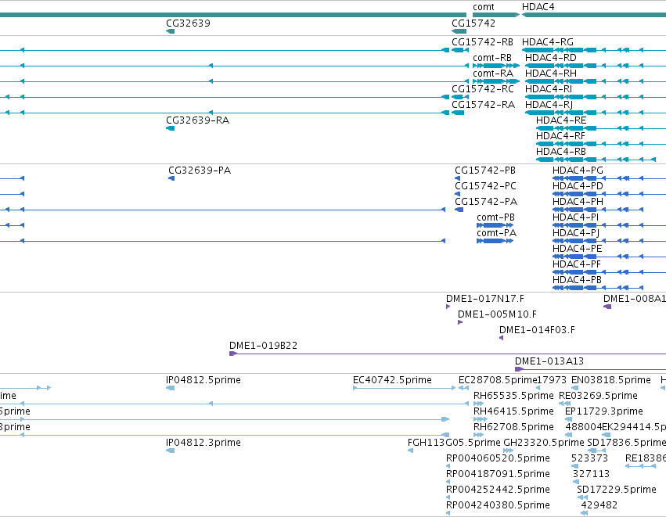Click protein HDAC4-PD
This screenshot has width=666, height=517.
click(578, 186)
